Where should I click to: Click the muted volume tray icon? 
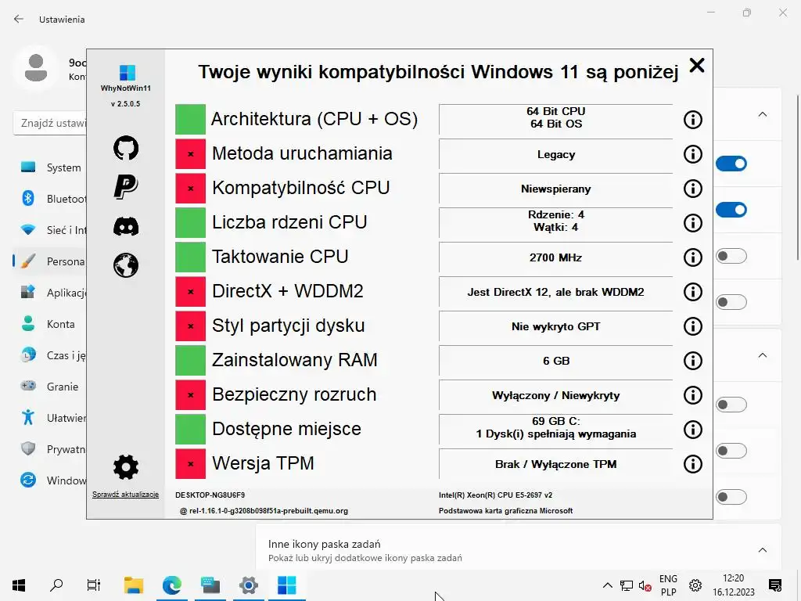pos(645,585)
